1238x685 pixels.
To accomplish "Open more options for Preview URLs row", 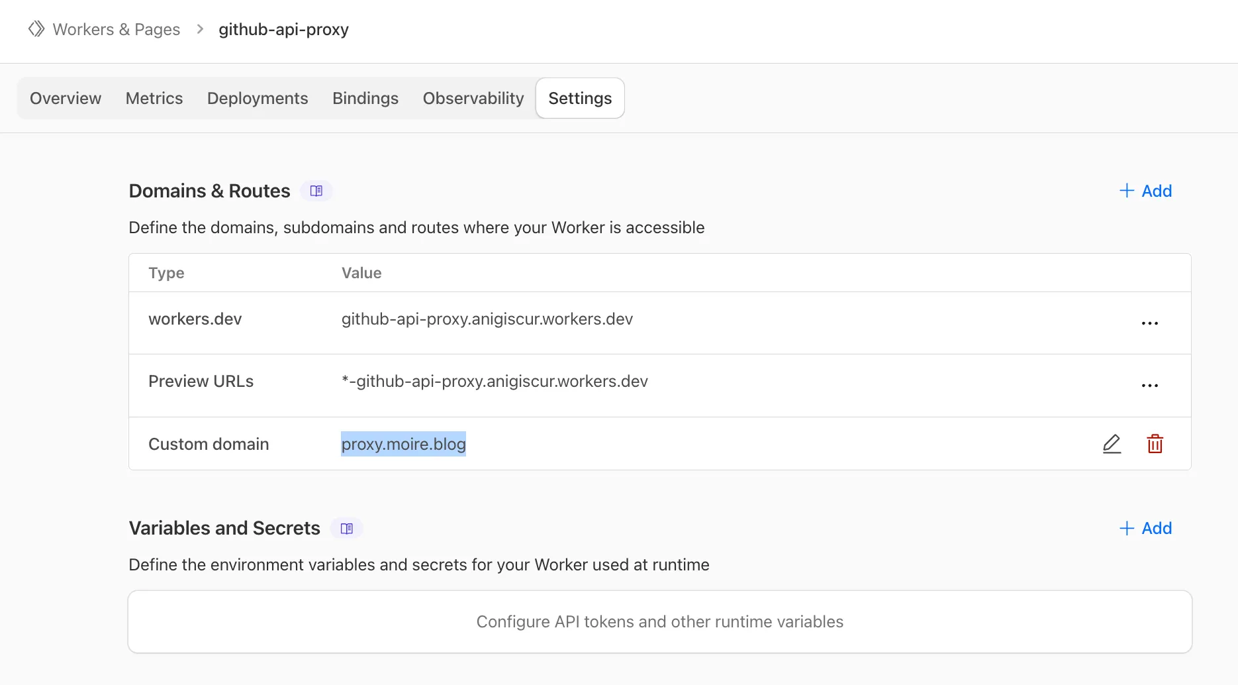I will click(x=1149, y=386).
